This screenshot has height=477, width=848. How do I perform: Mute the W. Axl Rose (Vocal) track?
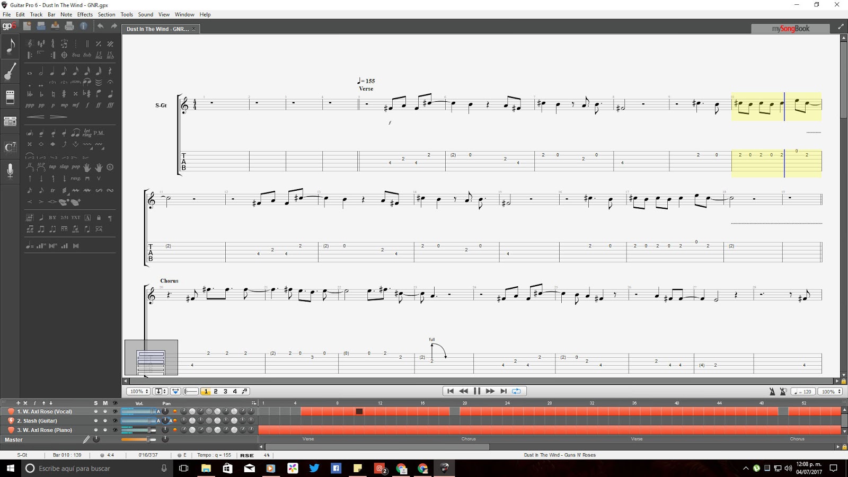pyautogui.click(x=105, y=411)
